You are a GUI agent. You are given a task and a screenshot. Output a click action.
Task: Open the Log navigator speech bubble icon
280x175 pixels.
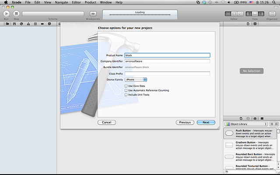(49, 24)
